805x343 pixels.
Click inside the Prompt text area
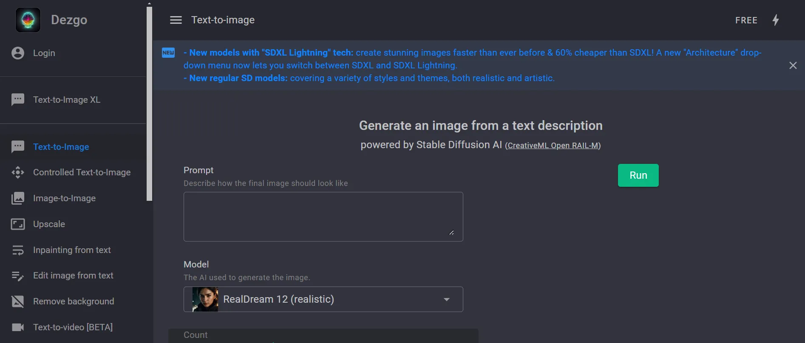(x=323, y=217)
